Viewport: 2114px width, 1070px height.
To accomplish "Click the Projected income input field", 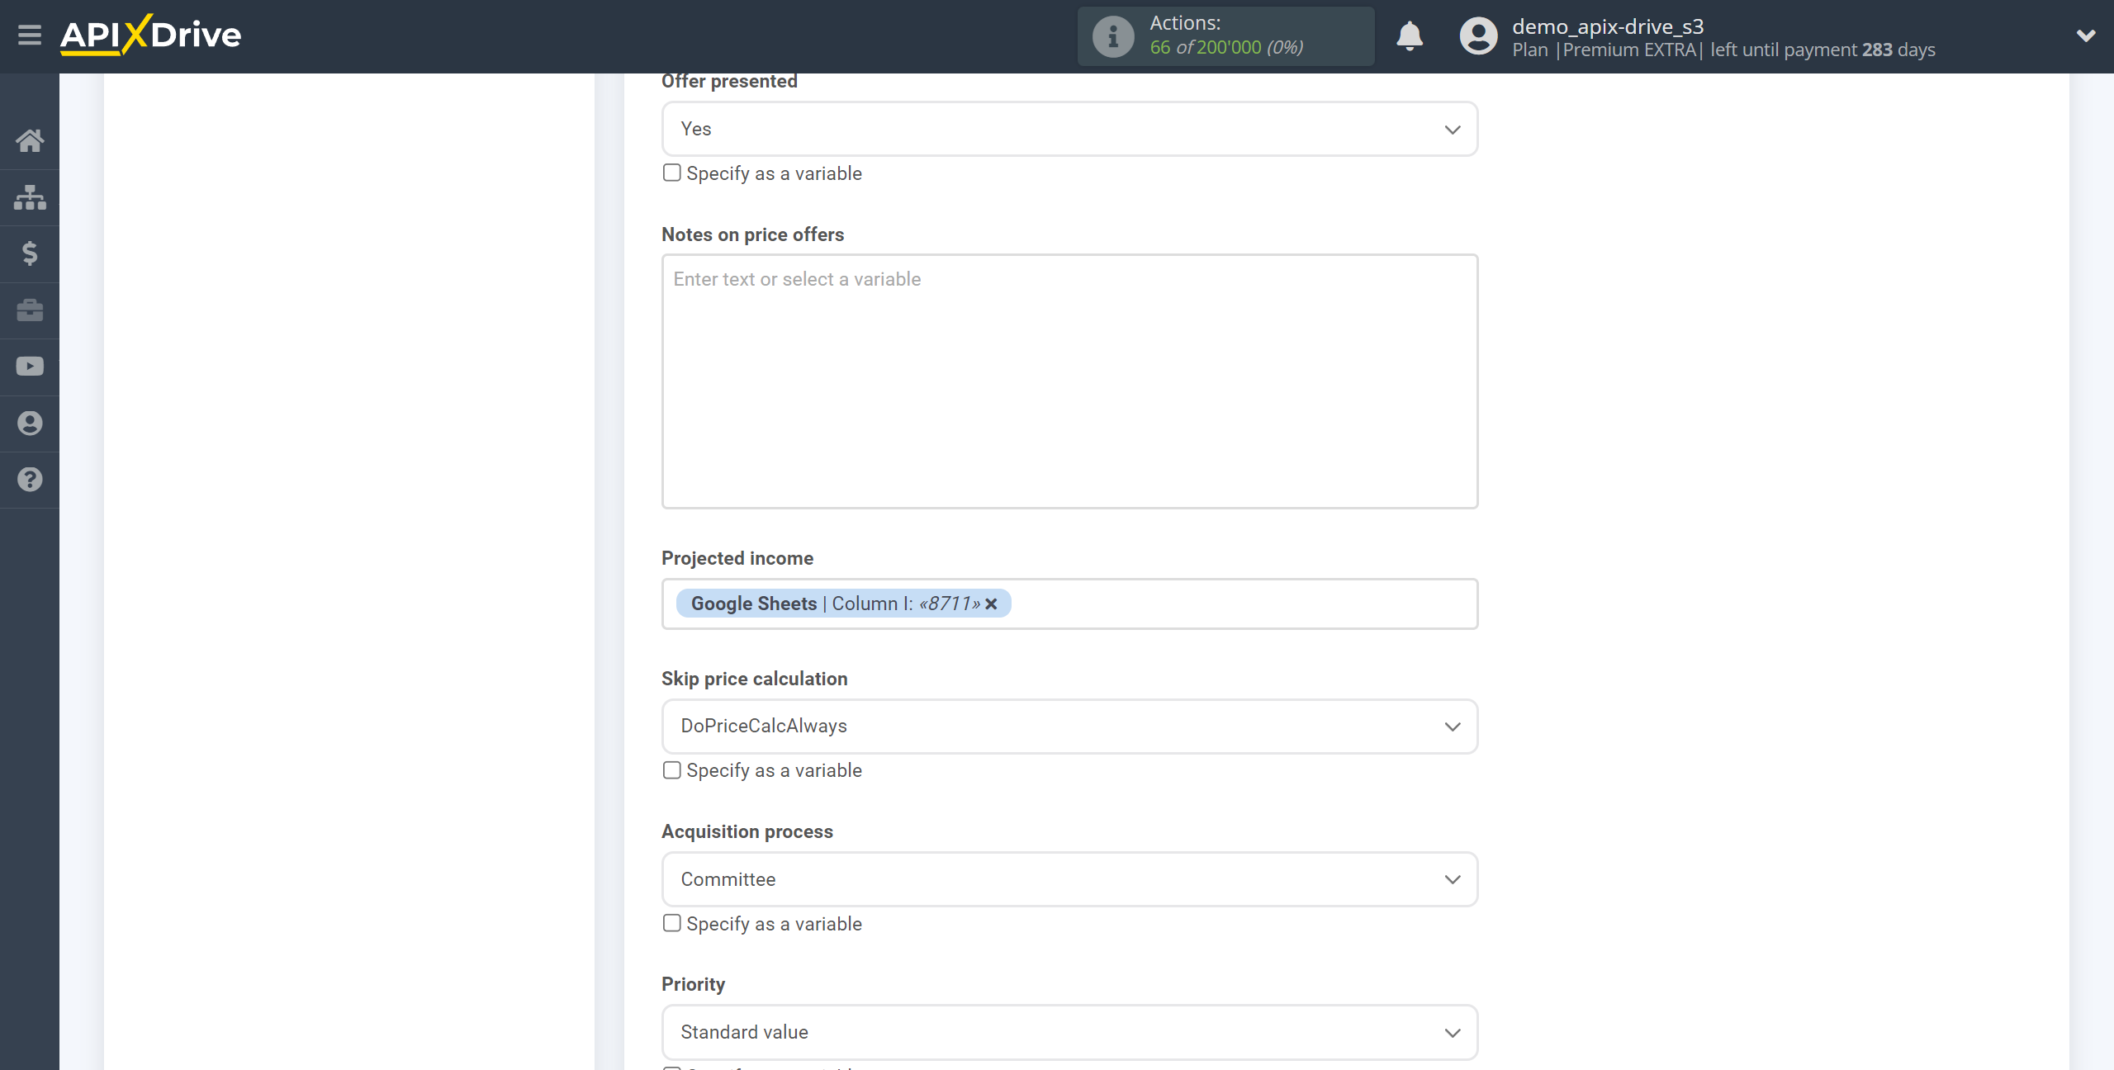I will coord(1069,604).
